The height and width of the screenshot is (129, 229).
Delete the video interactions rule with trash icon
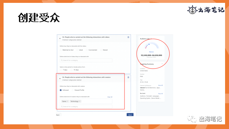pyautogui.click(x=128, y=37)
